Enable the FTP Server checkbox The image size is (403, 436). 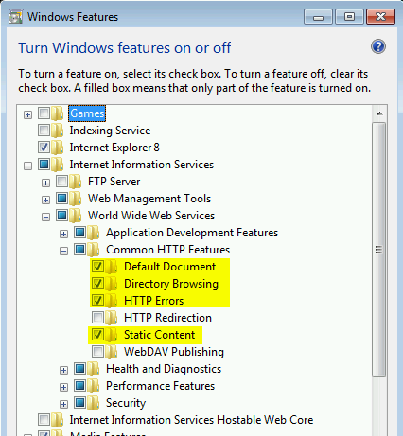[61, 181]
